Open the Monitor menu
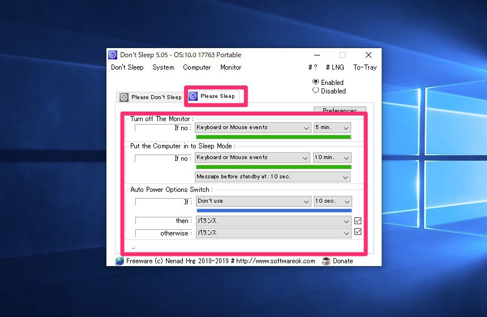The width and height of the screenshot is (487, 317). 231,67
